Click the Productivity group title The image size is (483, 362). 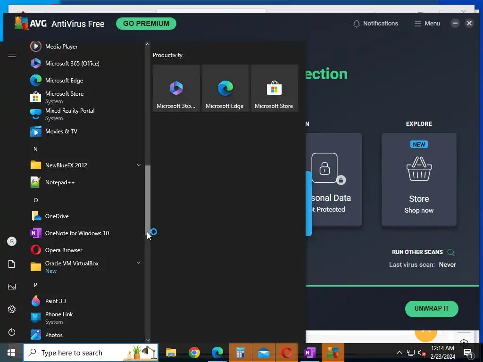[167, 55]
